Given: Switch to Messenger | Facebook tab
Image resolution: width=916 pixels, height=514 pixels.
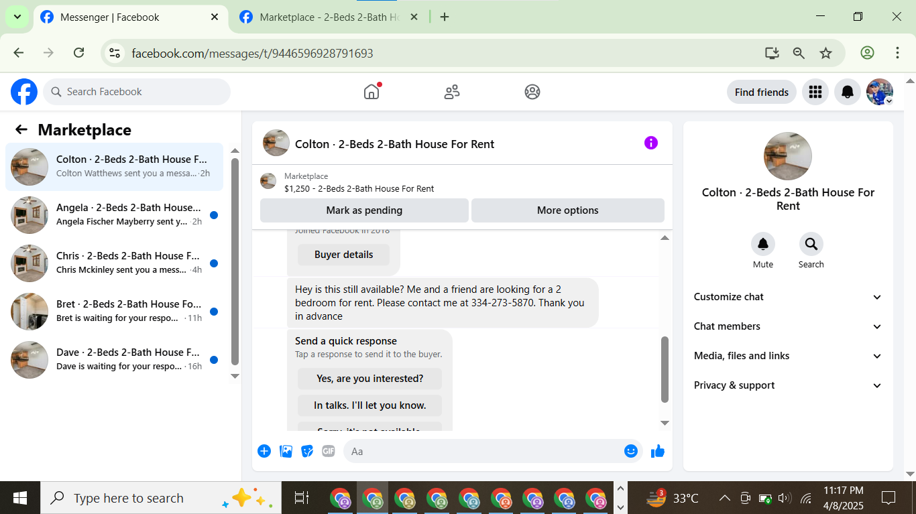Looking at the screenshot, I should pyautogui.click(x=130, y=17).
